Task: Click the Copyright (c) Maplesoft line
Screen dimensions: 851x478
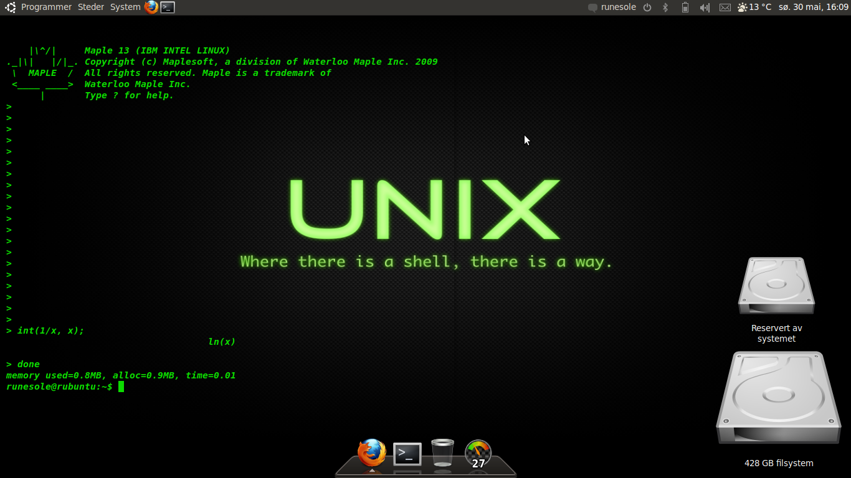Action: click(261, 62)
